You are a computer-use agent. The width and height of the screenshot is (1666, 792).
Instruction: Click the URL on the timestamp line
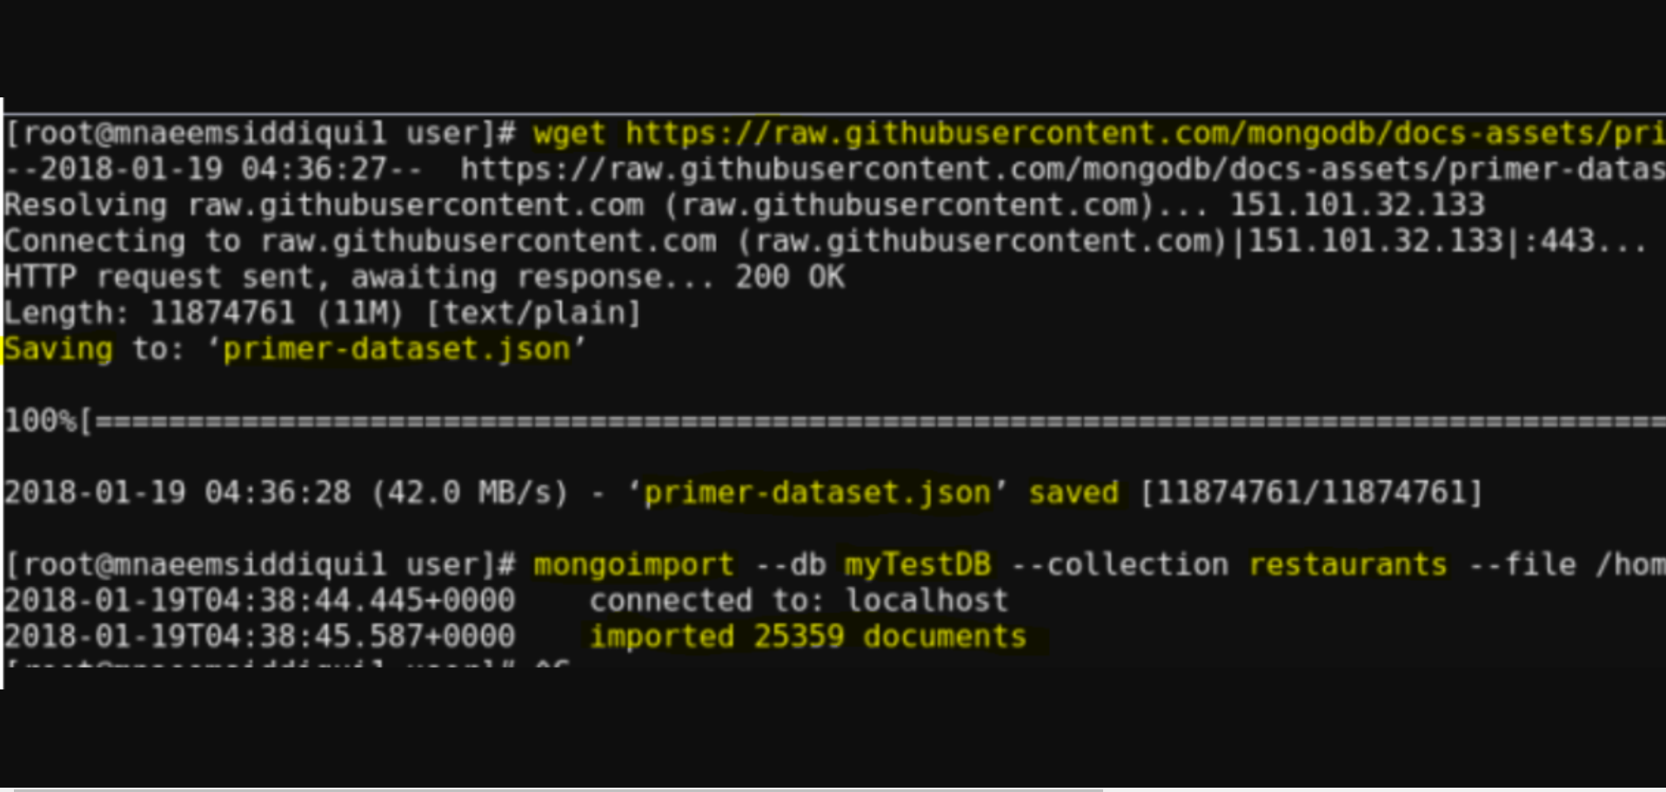coord(1062,170)
